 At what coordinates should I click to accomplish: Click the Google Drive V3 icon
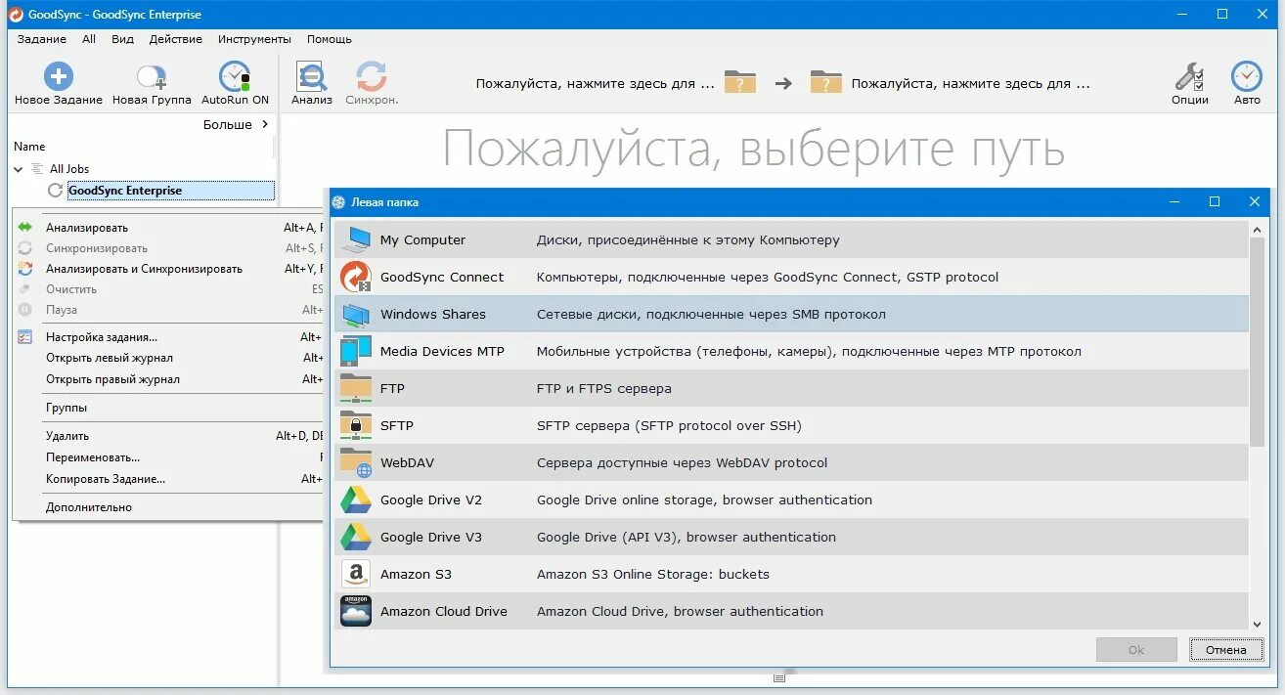pyautogui.click(x=356, y=537)
